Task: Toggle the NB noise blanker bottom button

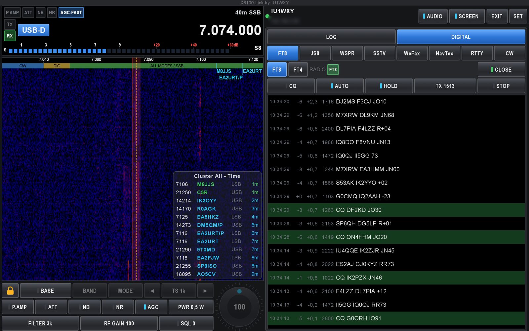Action: click(84, 307)
